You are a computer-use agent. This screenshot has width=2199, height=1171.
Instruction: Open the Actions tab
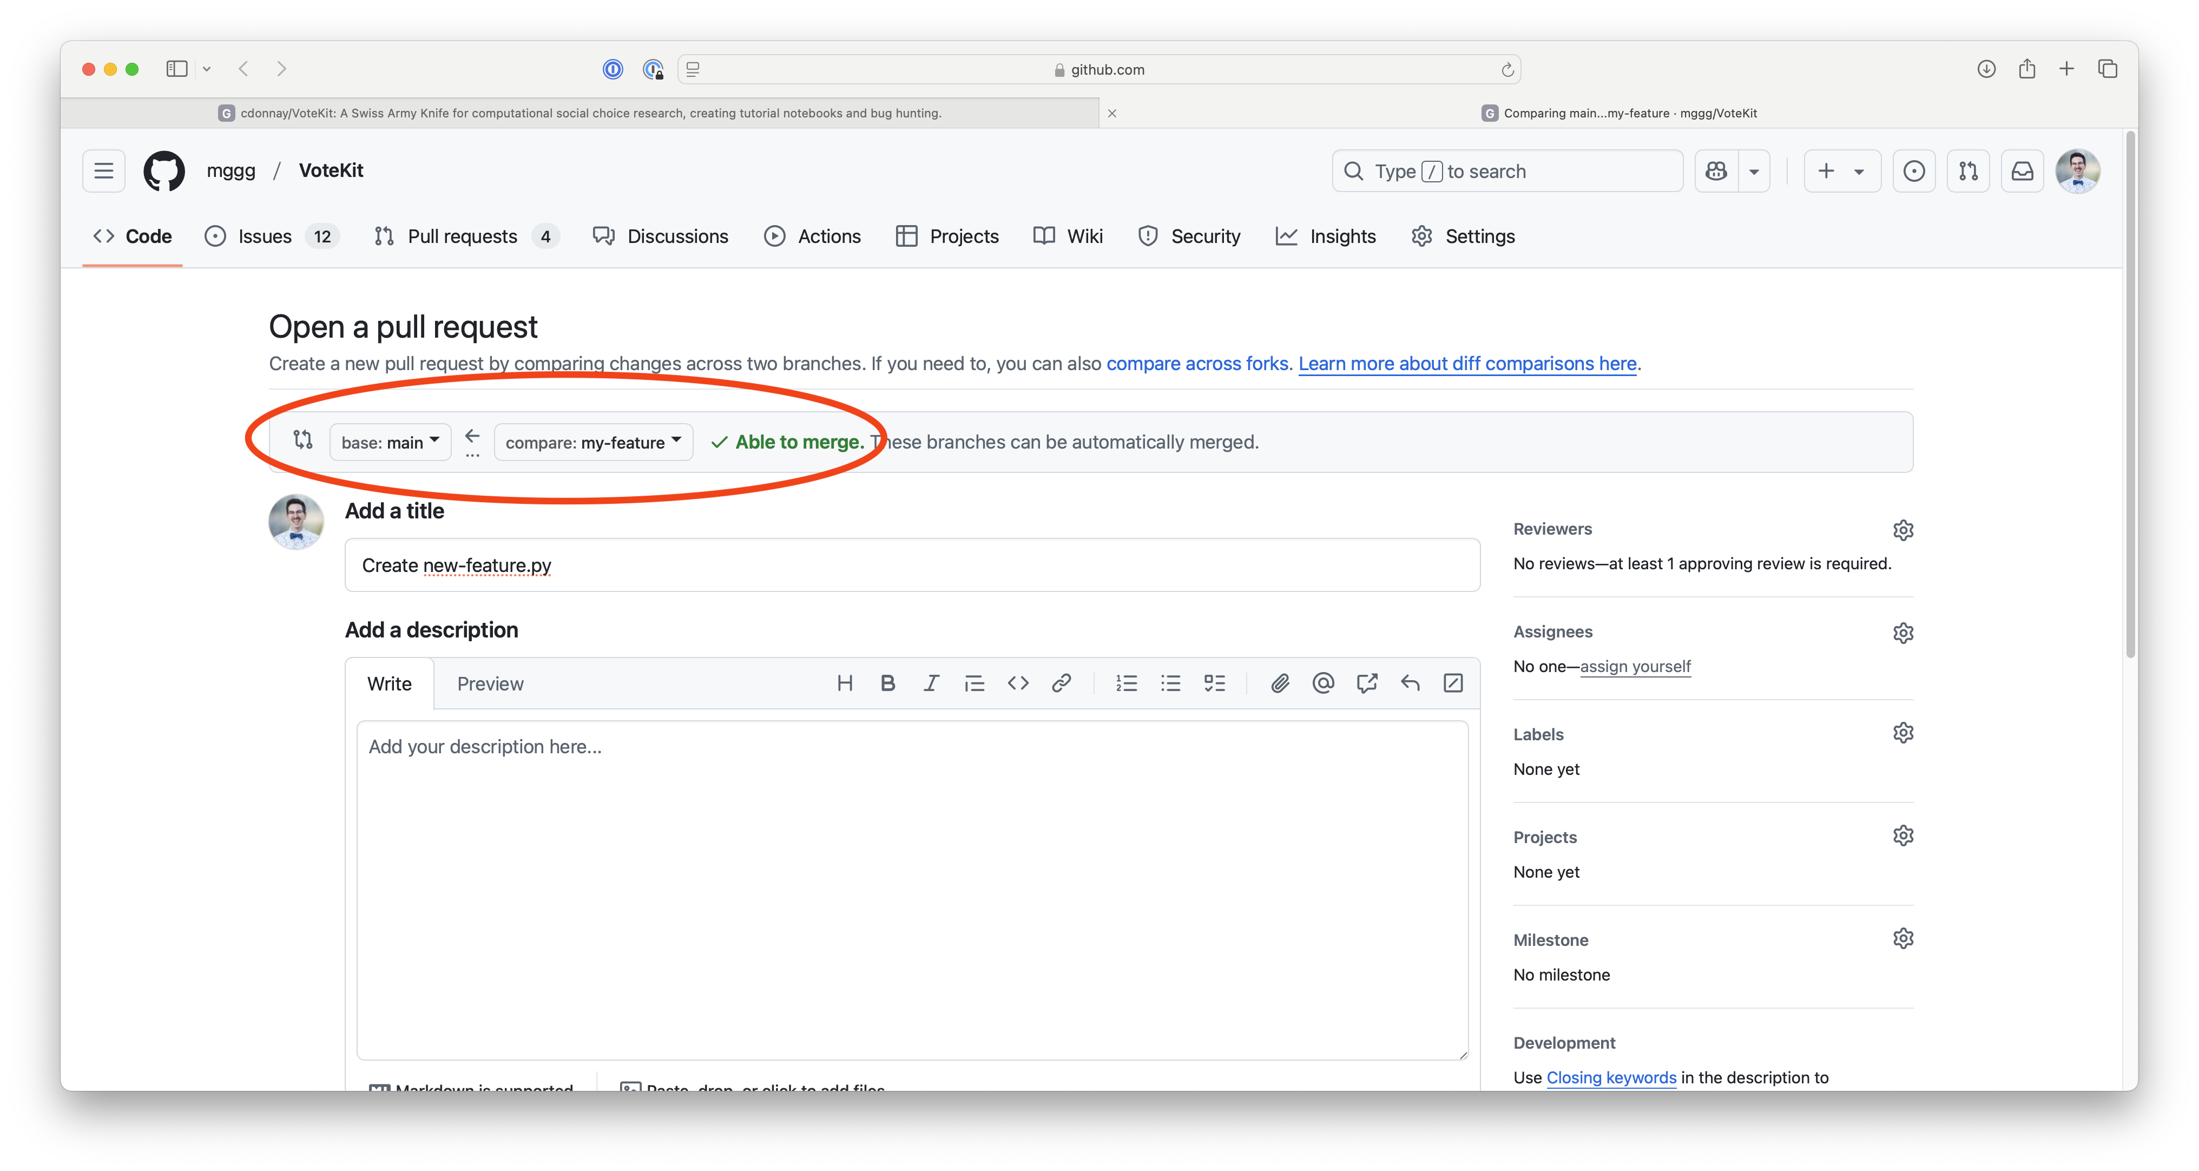click(813, 236)
